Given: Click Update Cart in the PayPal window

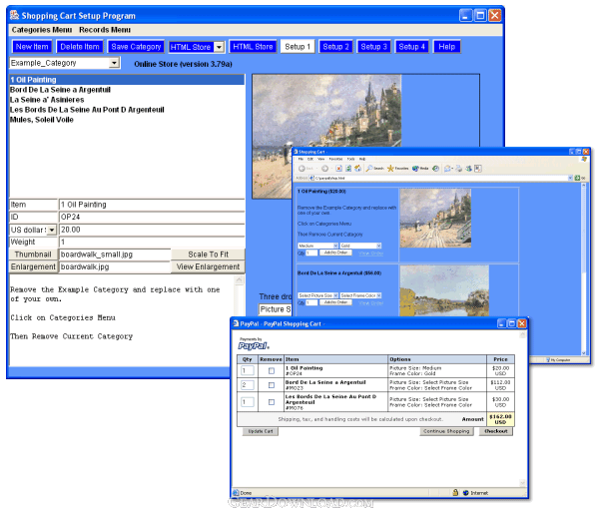Looking at the screenshot, I should 261,431.
